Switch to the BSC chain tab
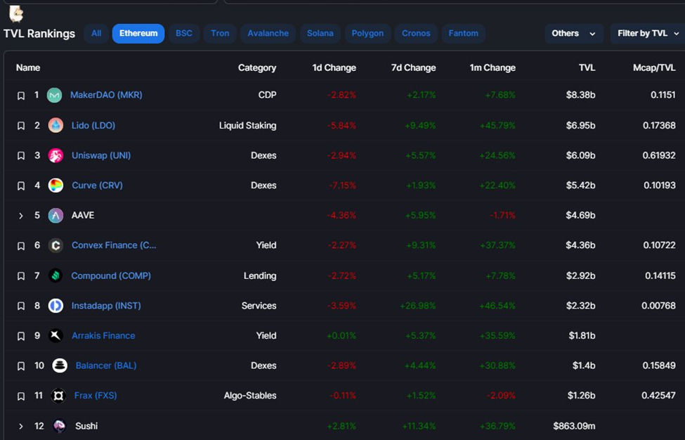Screen dimensions: 685x440 click(184, 34)
